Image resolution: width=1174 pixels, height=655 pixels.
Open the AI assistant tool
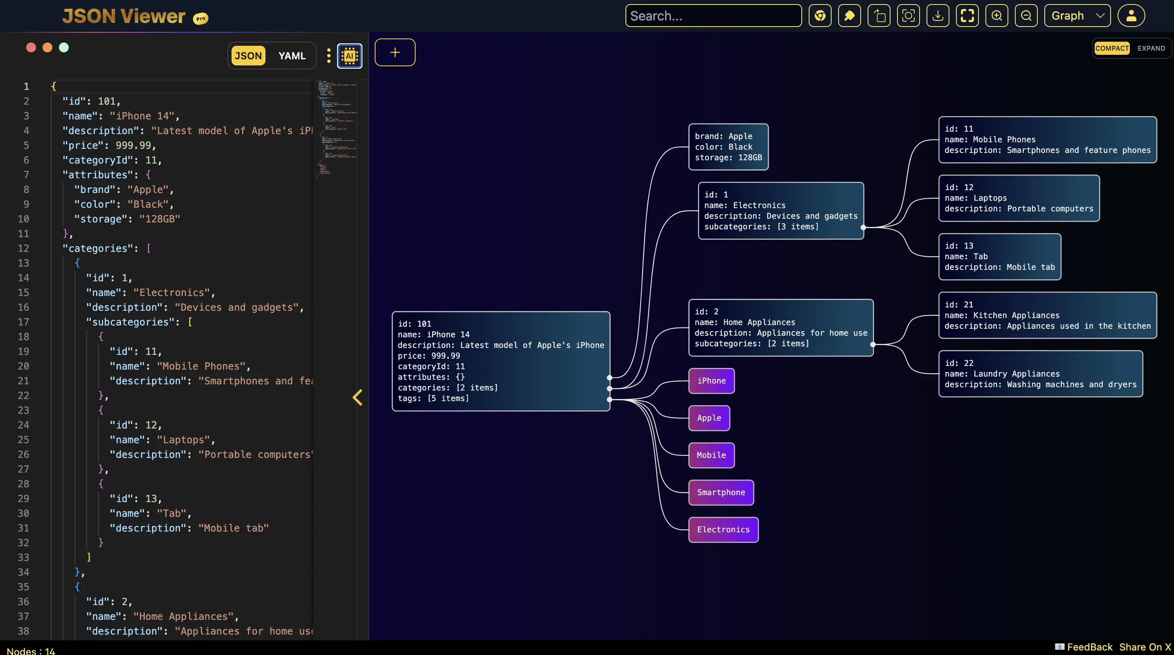tap(350, 56)
